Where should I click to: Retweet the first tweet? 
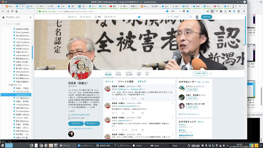(x=123, y=99)
